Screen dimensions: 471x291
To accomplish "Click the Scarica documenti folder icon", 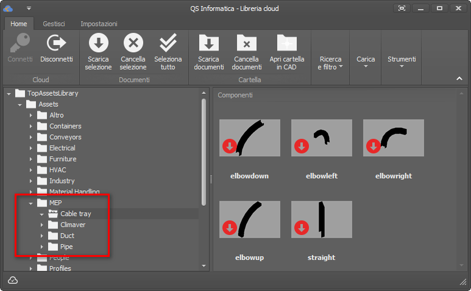I will [209, 43].
